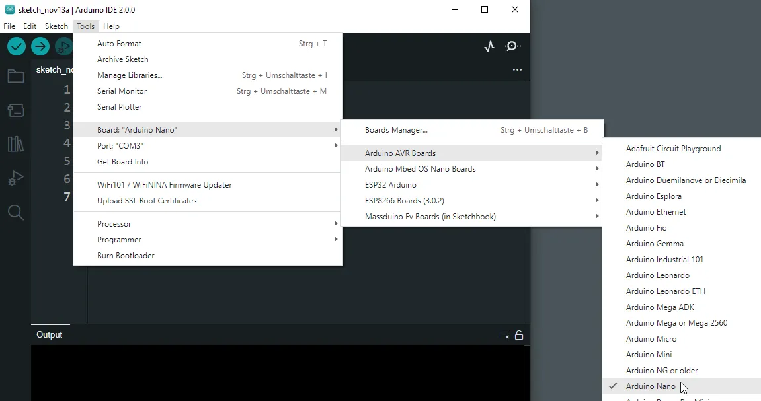Open the Debug sidebar icon
Viewport: 761px width, 401px height.
click(16, 178)
